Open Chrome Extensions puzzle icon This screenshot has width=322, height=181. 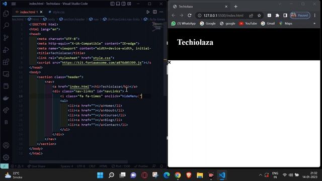click(x=277, y=16)
